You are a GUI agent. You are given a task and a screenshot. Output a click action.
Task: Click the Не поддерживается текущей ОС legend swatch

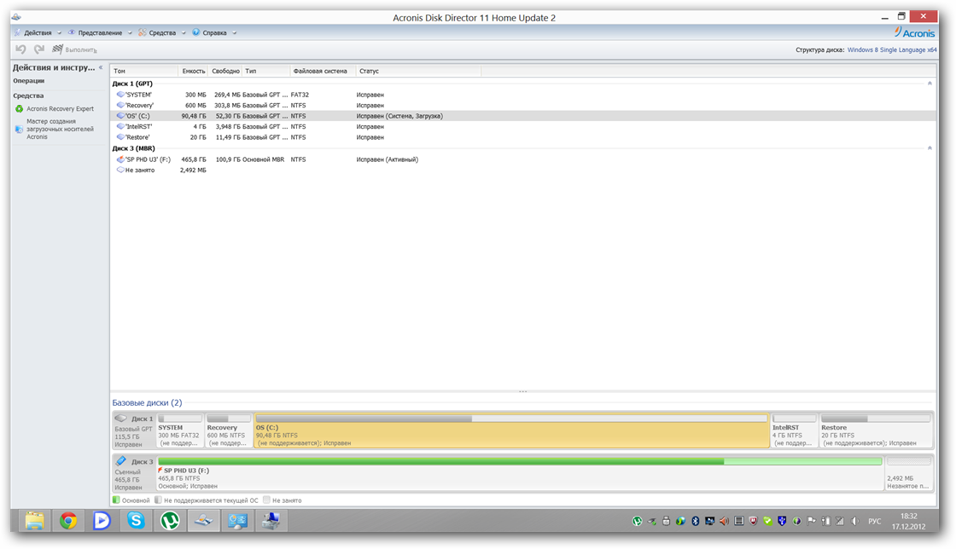[x=158, y=500]
